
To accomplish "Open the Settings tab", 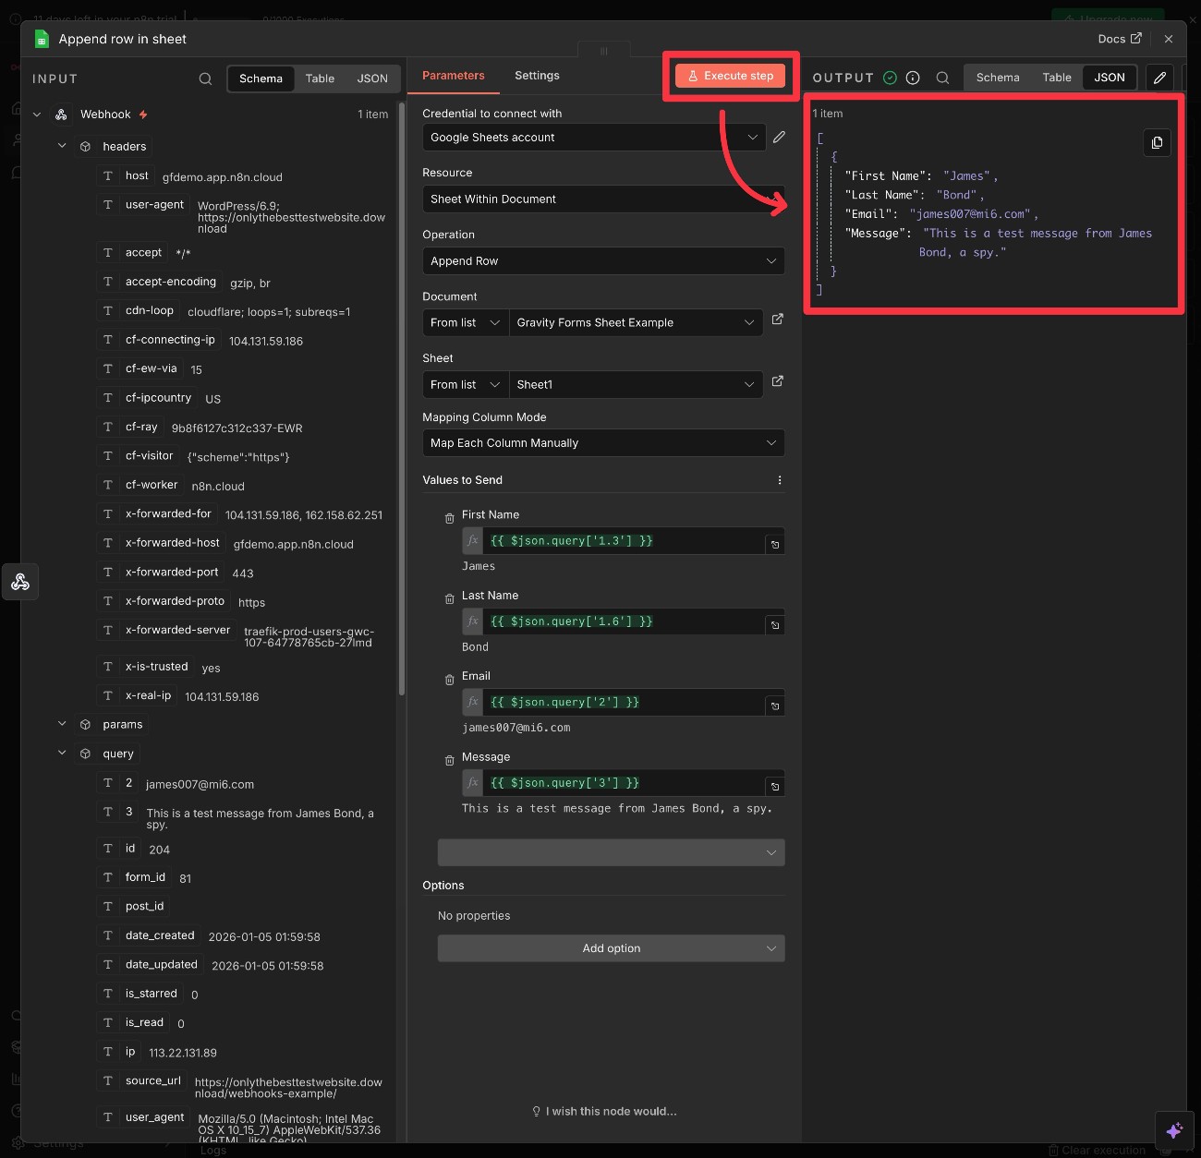I will pos(537,76).
